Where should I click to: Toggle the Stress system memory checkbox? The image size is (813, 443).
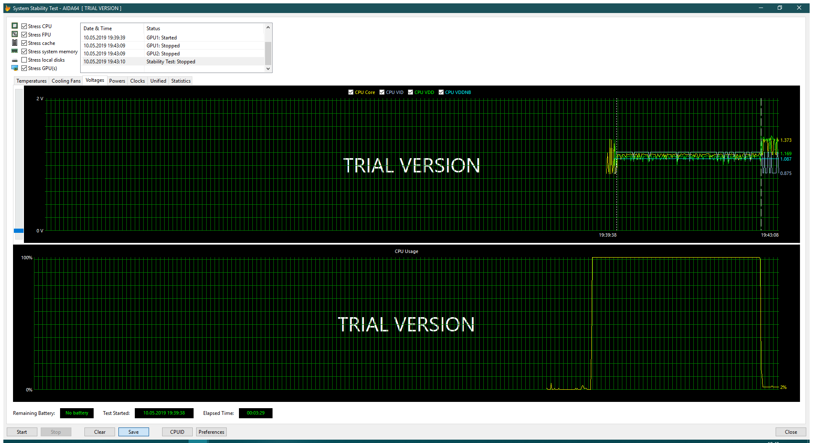point(24,51)
